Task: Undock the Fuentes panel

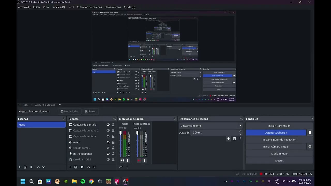Action: tap(114, 119)
